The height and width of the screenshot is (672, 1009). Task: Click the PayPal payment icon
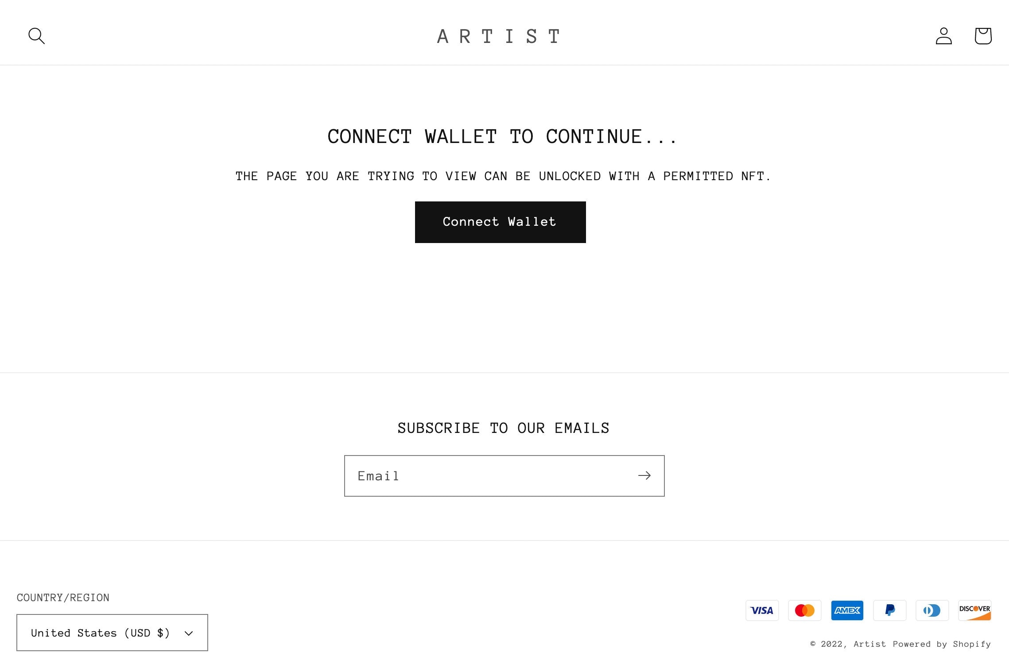click(x=889, y=610)
